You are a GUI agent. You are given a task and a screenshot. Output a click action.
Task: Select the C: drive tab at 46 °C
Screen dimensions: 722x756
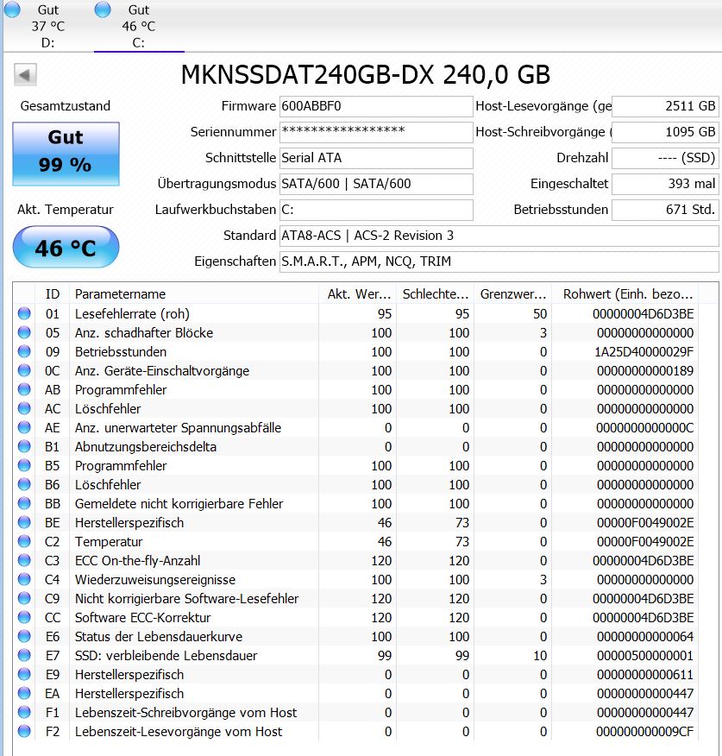138,26
